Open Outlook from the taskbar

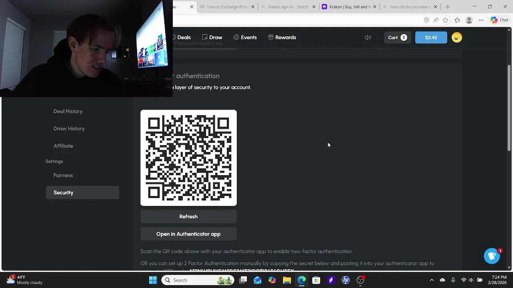(x=257, y=280)
